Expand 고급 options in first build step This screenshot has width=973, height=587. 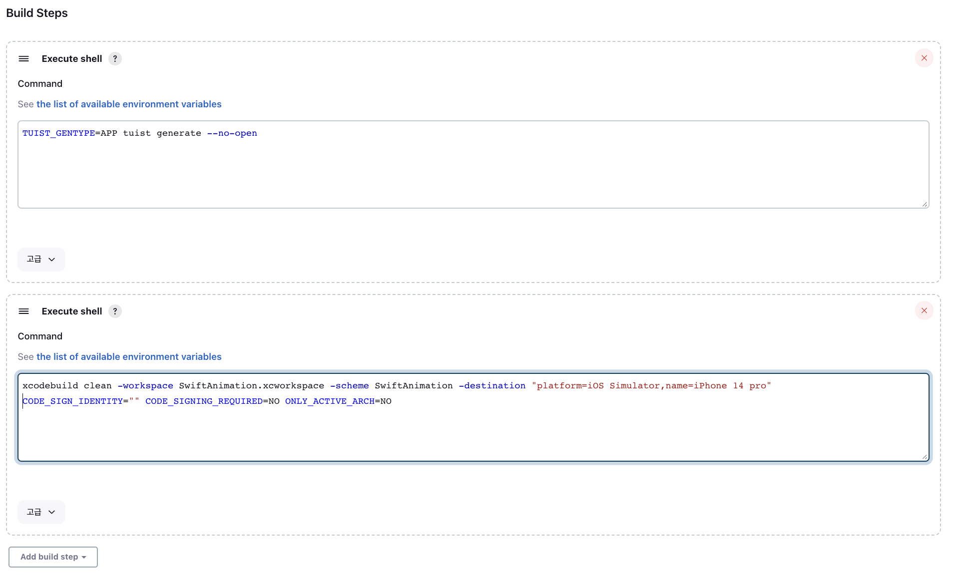coord(41,260)
